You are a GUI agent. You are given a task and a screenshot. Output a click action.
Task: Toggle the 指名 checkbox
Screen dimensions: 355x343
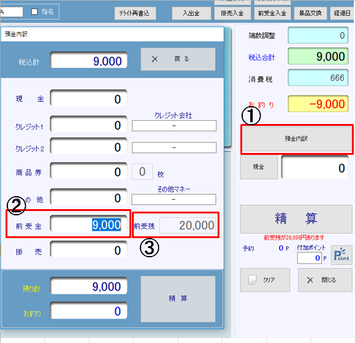[35, 12]
